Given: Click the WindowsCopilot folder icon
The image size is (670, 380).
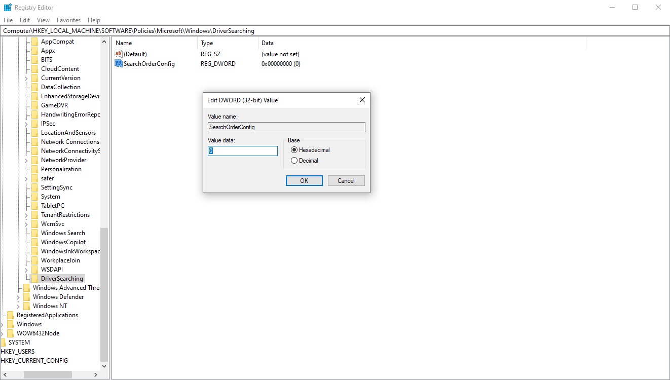Looking at the screenshot, I should (x=34, y=242).
